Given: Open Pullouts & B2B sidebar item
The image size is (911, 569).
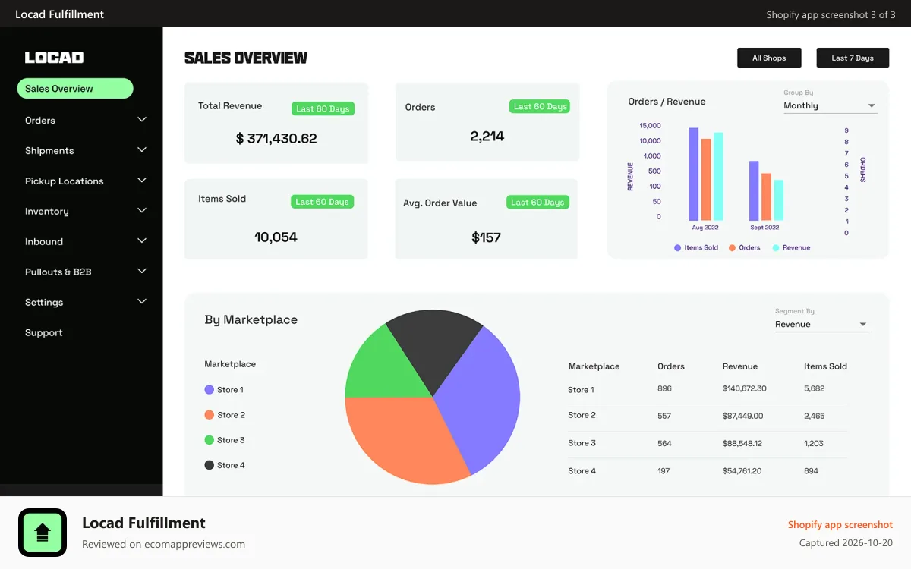Looking at the screenshot, I should click(58, 272).
